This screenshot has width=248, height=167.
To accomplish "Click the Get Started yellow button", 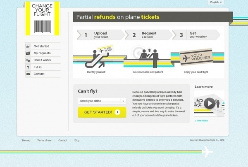I will [x=102, y=112].
